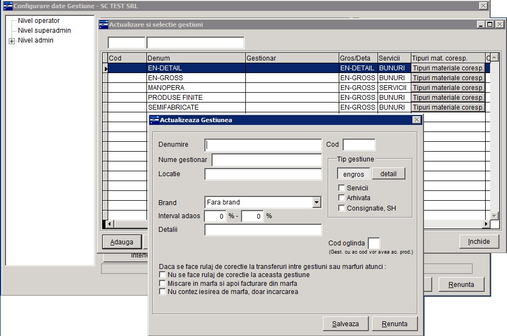The height and width of the screenshot is (336, 507).
Task: Click Tipuri materiale coresp. for MANOPERA row
Action: [x=448, y=87]
